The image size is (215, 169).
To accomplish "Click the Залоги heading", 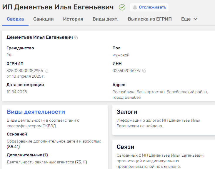I will click(127, 112).
